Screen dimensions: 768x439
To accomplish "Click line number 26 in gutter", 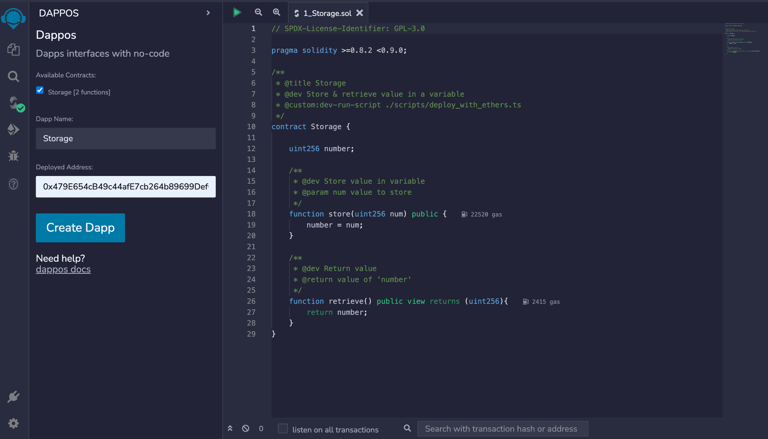I will [x=251, y=301].
